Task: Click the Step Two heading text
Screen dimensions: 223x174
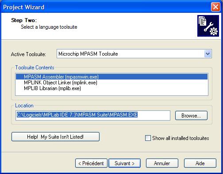Action: point(24,20)
